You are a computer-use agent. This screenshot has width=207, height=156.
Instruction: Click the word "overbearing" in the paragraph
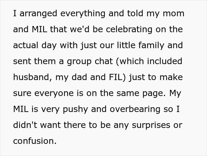(135, 110)
